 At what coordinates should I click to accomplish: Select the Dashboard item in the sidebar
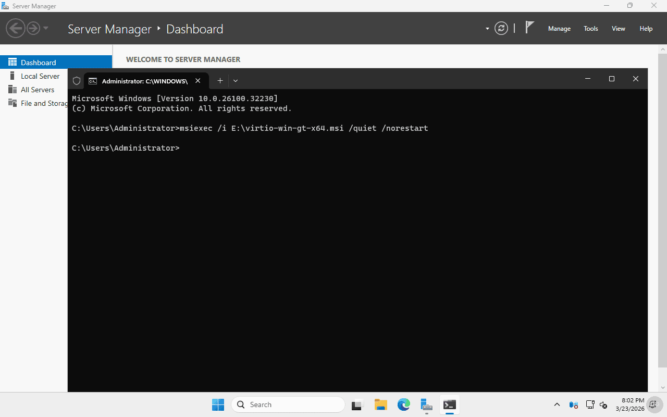pos(38,62)
